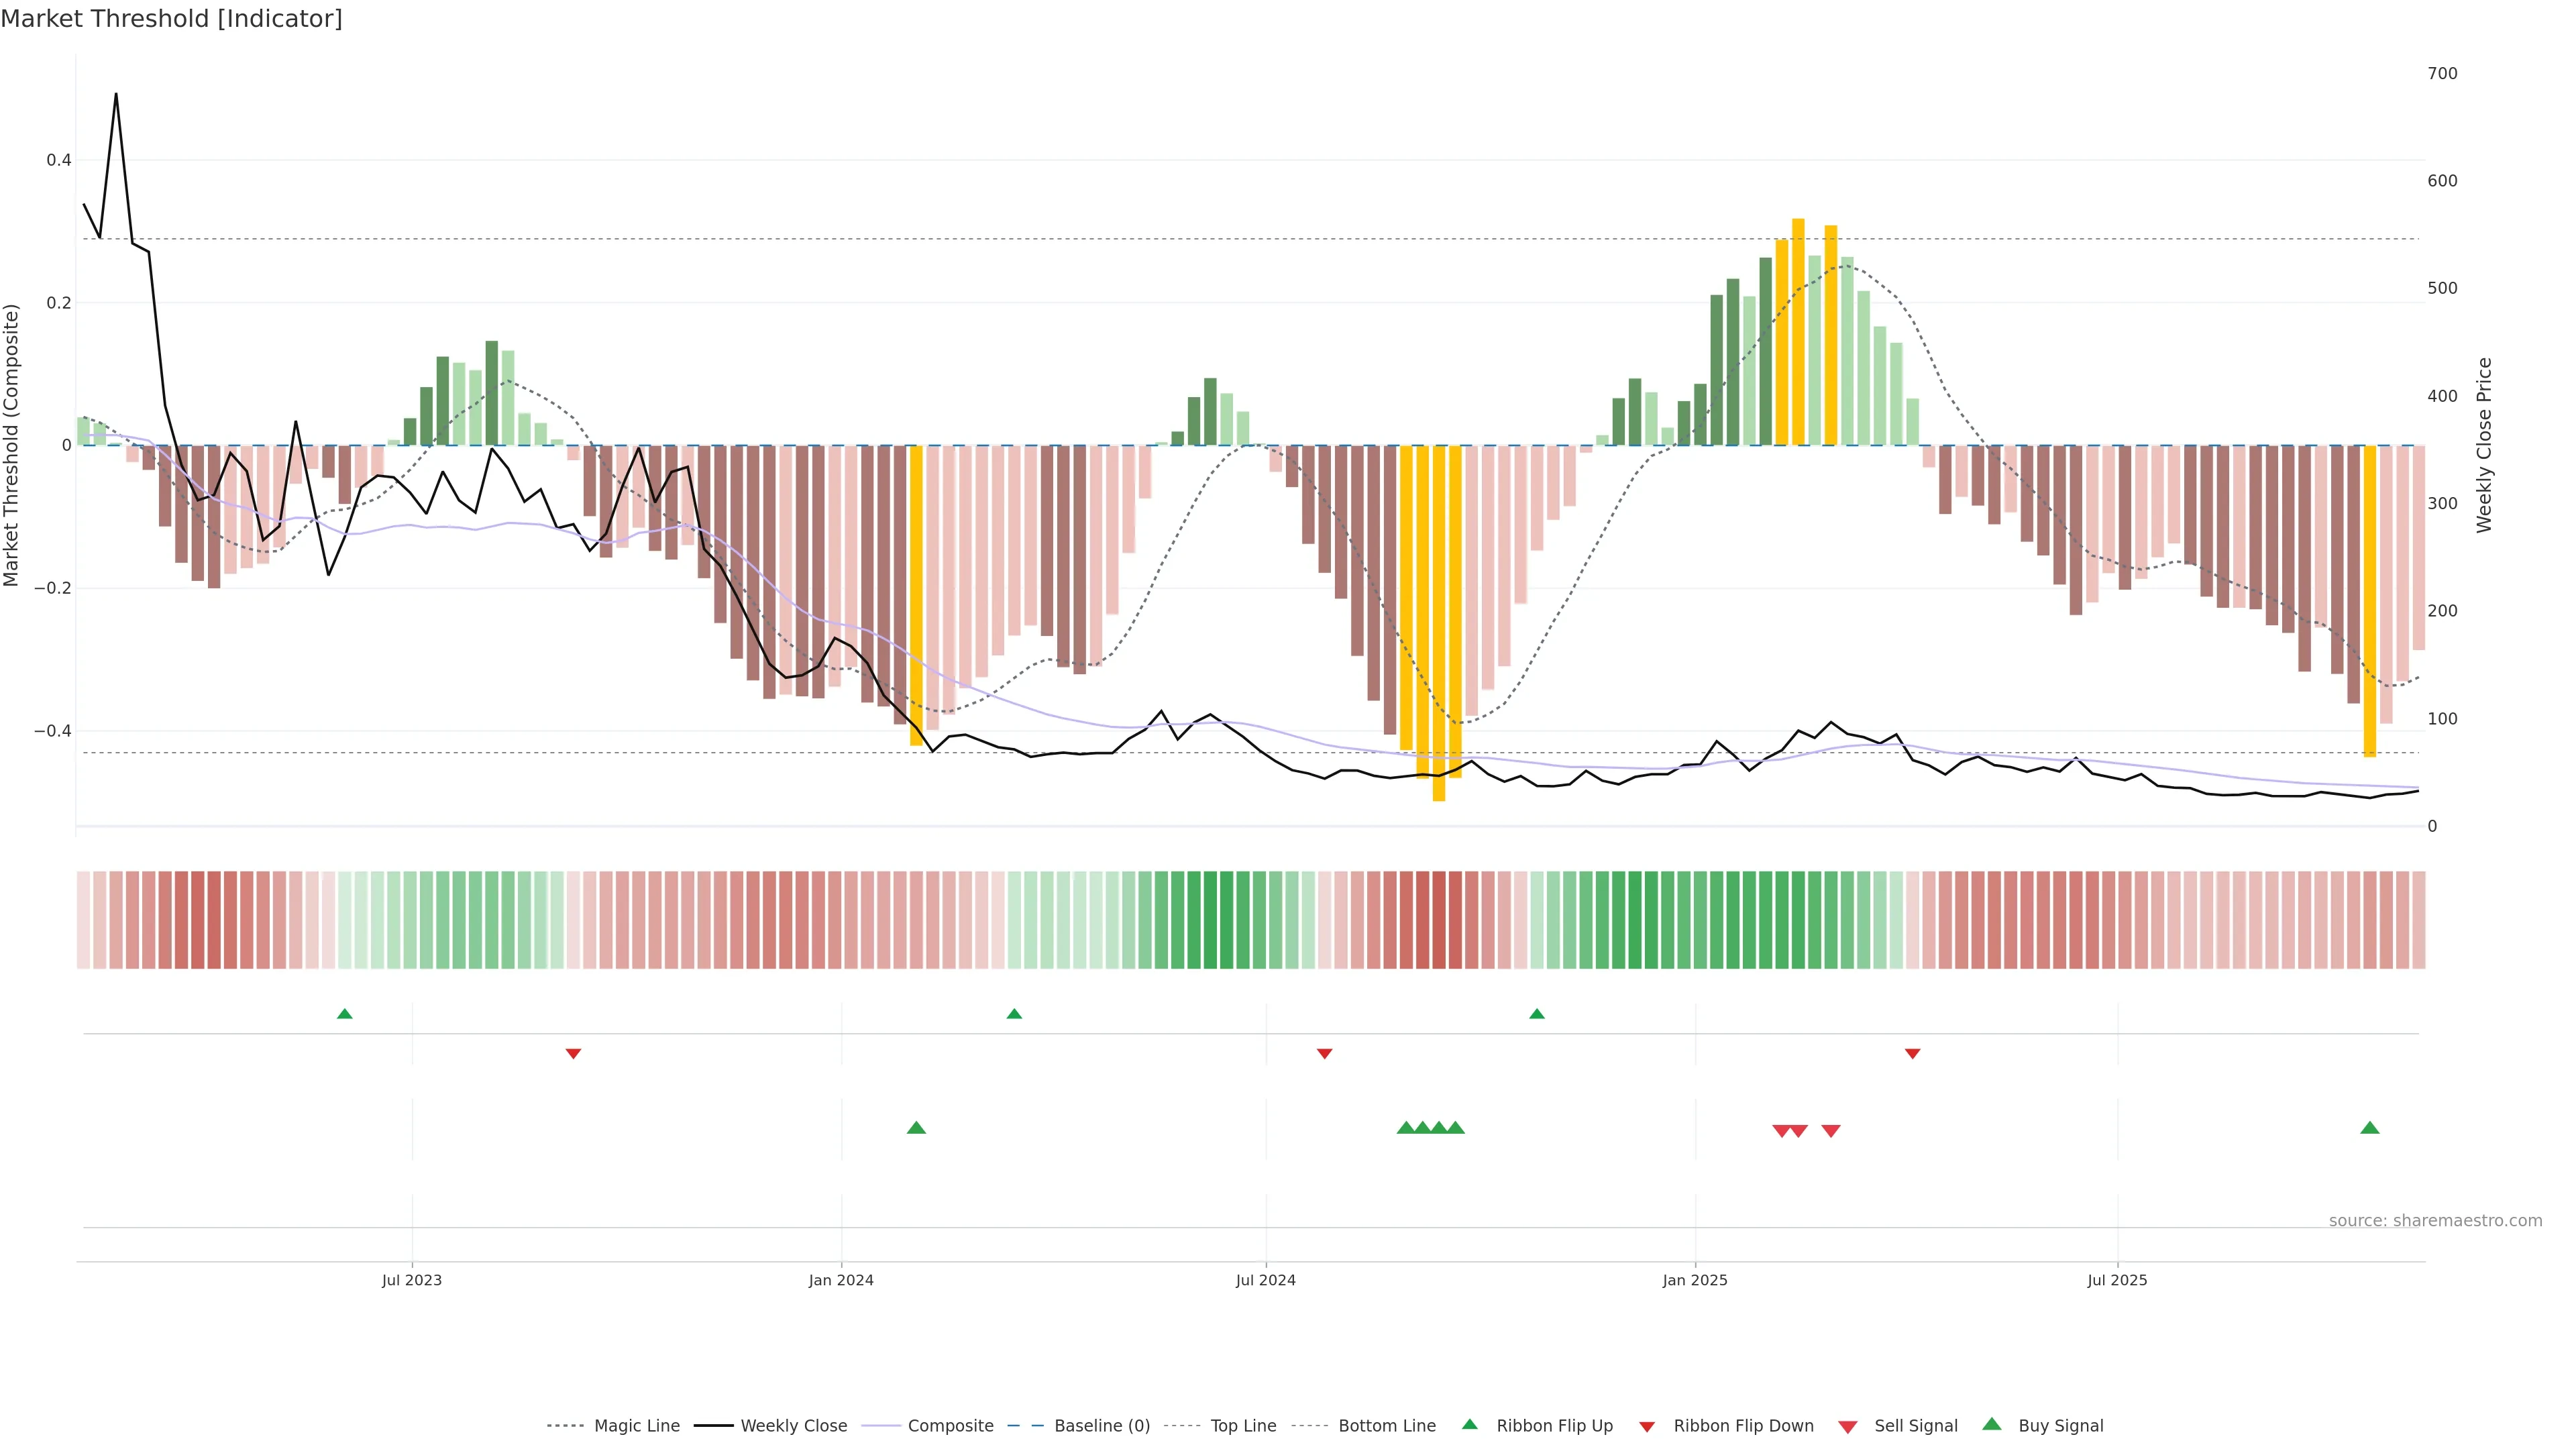
Task: Click the Jul 2023 x-axis label
Action: [411, 1280]
